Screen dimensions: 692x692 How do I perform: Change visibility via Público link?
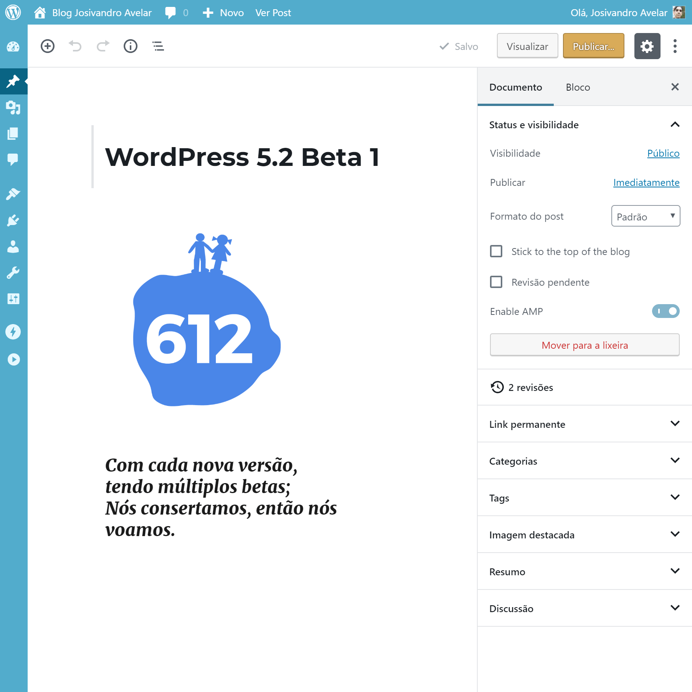point(663,153)
